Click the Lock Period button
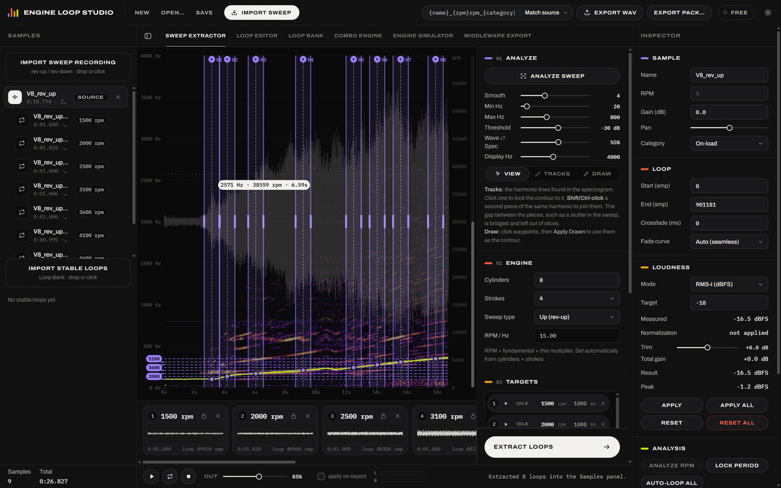Image resolution: width=781 pixels, height=488 pixels. tap(737, 465)
